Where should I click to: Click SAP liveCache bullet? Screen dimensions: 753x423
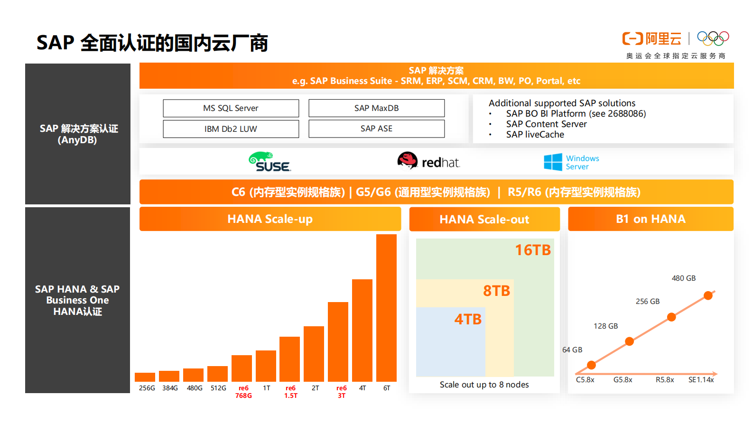click(x=535, y=134)
